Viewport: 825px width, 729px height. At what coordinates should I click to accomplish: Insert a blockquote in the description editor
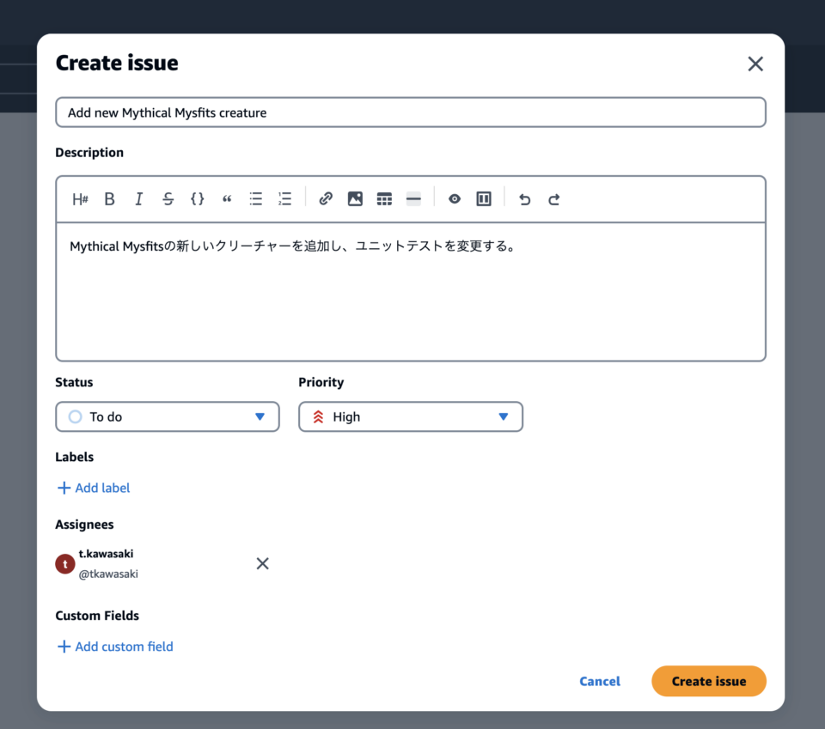tap(226, 198)
